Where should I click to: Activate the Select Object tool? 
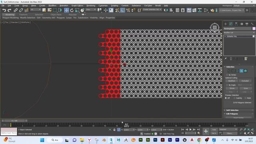pyautogui.click(x=44, y=10)
